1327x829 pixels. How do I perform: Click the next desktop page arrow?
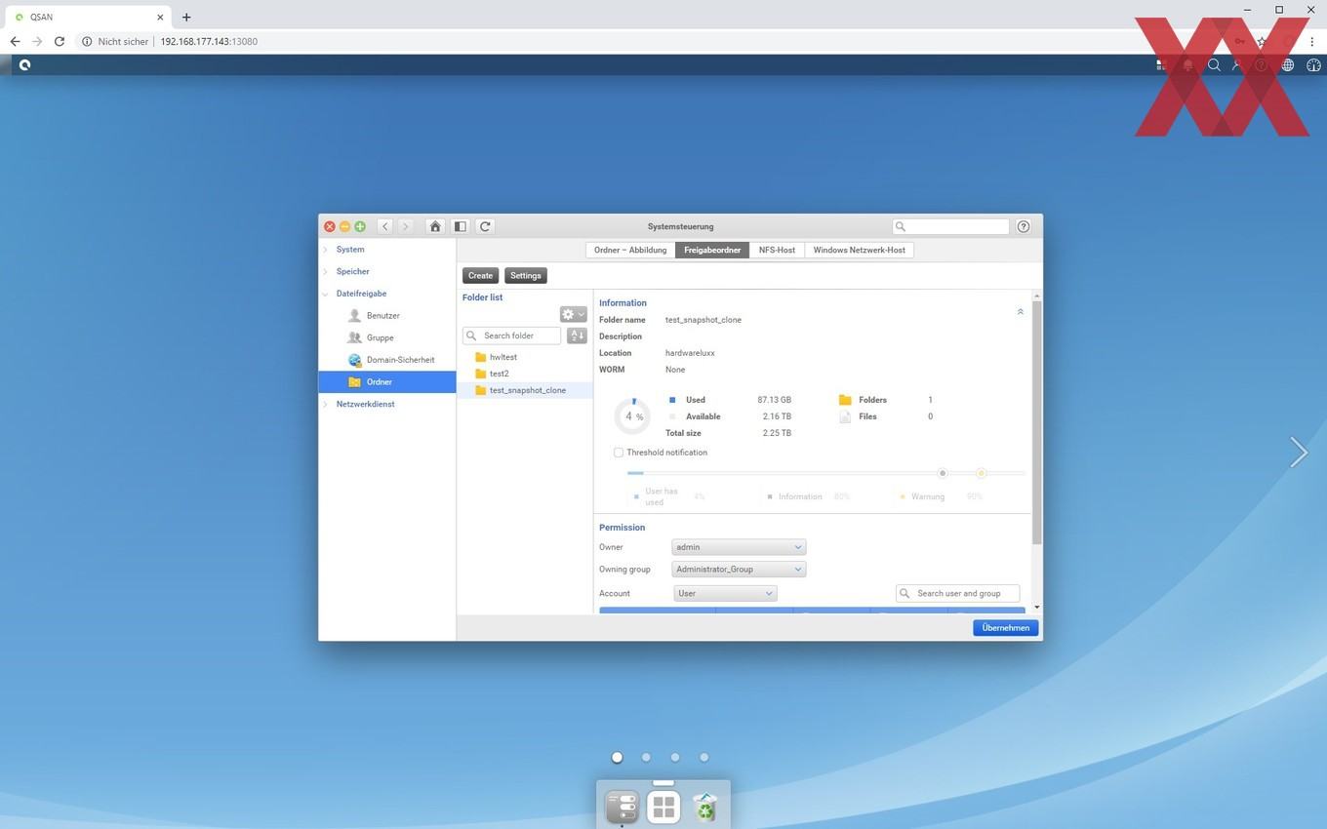[x=1298, y=452]
